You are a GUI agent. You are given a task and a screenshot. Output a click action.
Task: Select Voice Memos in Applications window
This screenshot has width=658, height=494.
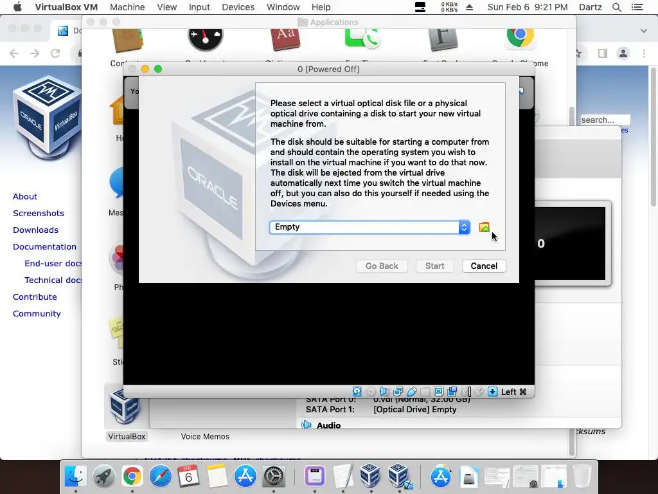[x=205, y=437]
